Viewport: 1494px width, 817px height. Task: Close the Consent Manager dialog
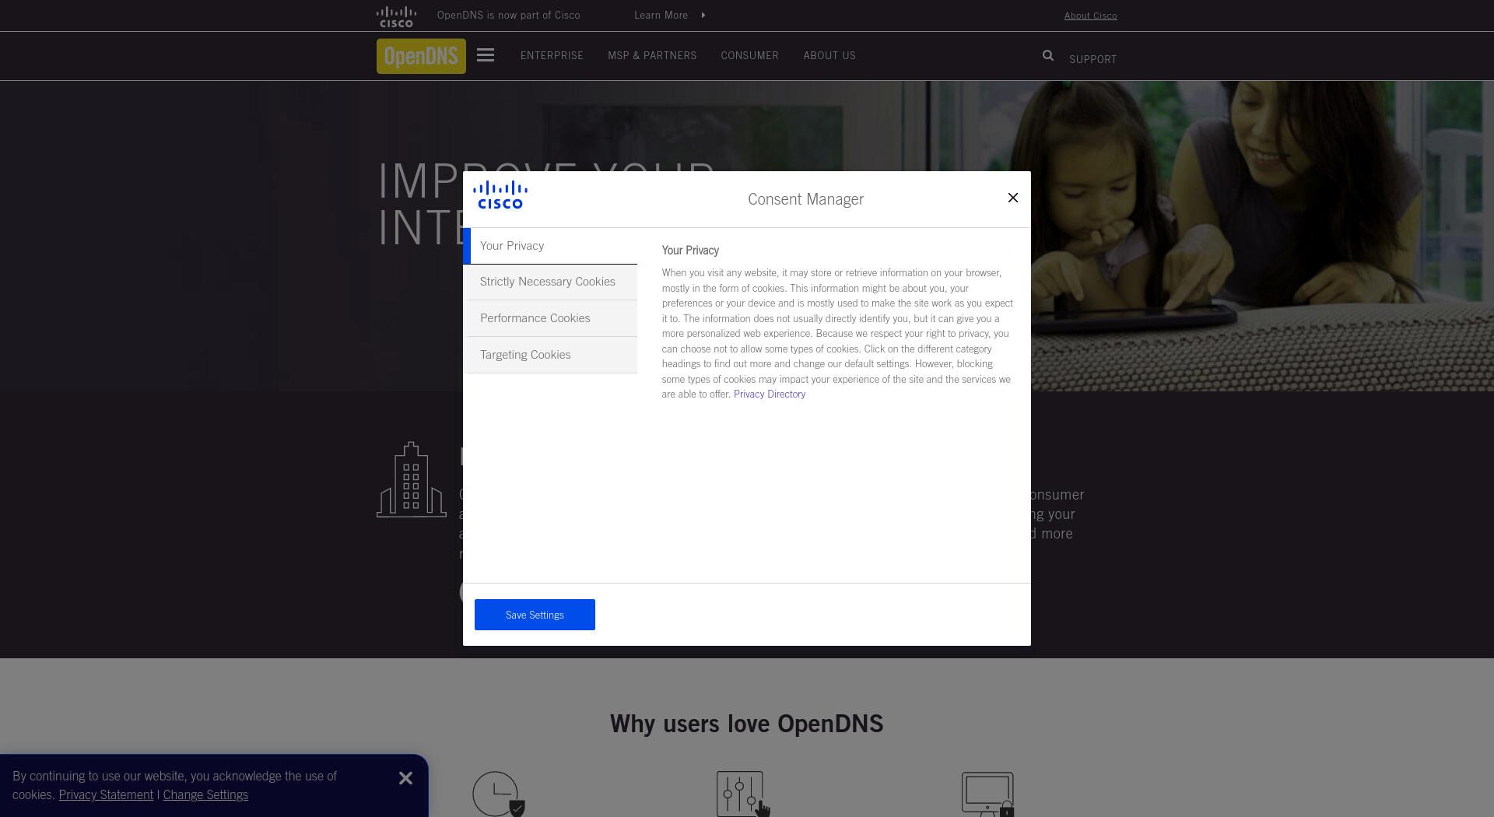pos(1012,198)
